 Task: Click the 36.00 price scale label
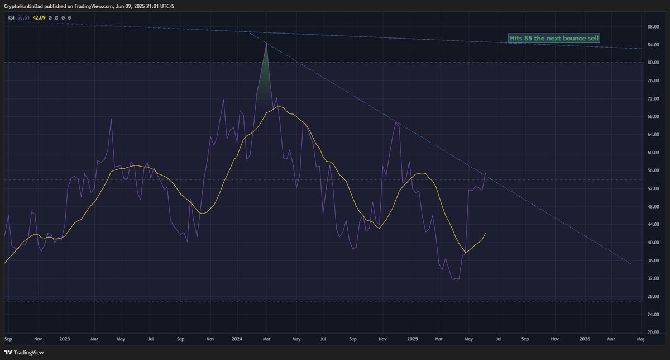(654, 260)
